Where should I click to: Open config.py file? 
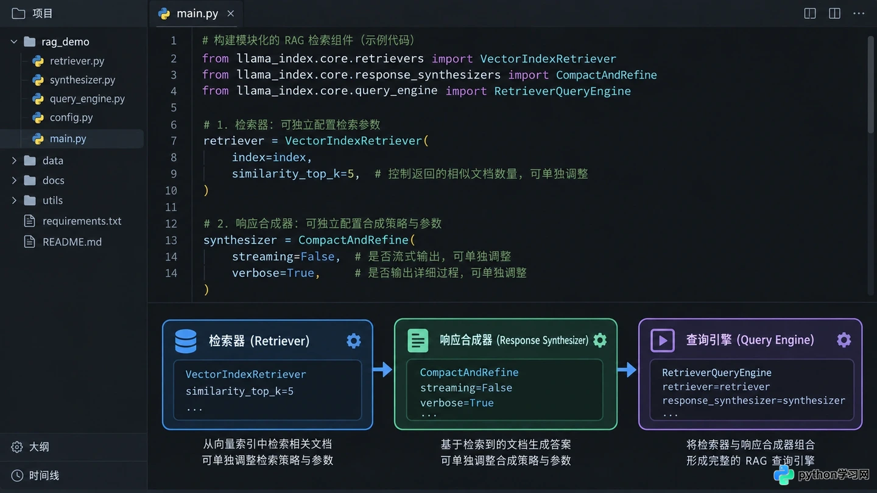(71, 117)
